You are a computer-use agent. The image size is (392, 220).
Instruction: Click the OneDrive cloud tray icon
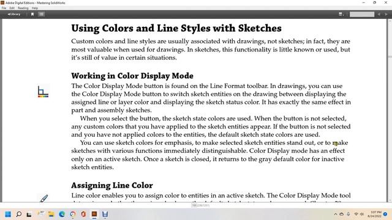pos(342,215)
